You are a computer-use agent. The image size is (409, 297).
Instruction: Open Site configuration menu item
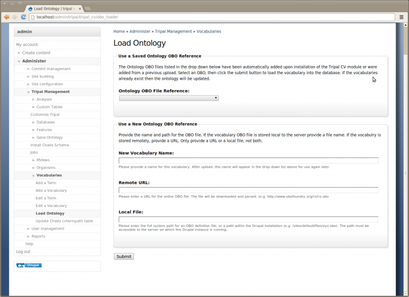click(47, 84)
